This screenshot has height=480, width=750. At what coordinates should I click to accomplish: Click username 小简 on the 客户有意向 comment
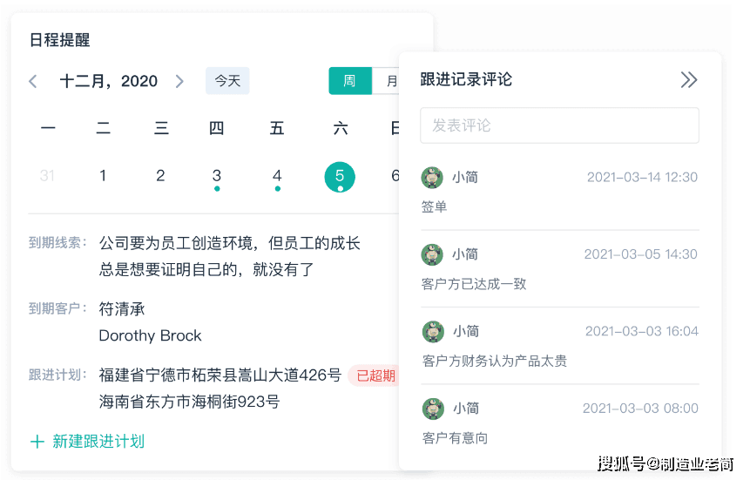(x=466, y=409)
